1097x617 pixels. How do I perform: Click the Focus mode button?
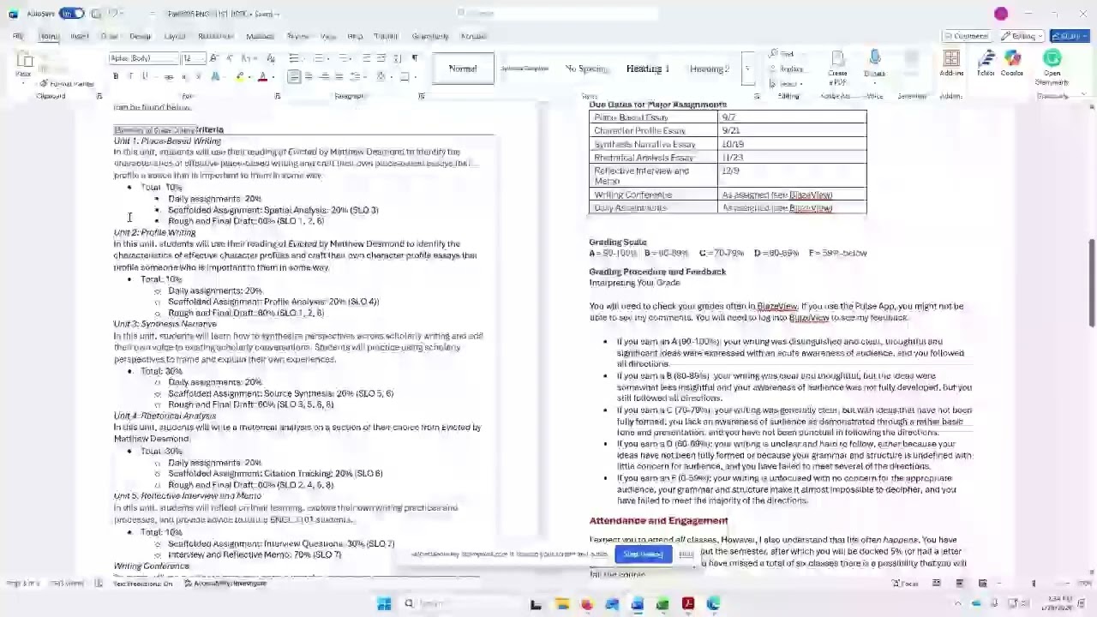(905, 584)
